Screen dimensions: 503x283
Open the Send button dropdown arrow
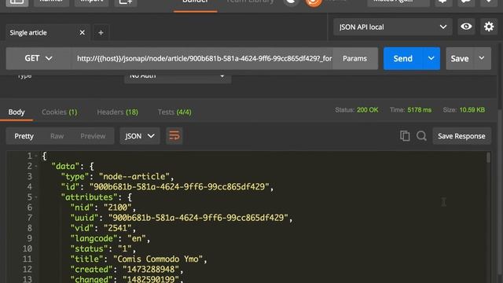pos(431,58)
